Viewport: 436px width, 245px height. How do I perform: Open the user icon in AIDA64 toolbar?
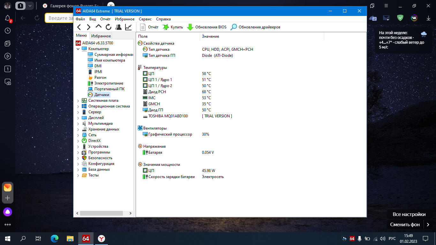pos(118,27)
